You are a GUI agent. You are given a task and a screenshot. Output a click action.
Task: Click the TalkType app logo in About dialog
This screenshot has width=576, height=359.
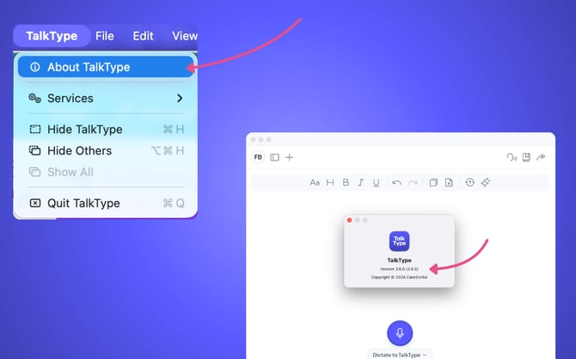point(399,241)
